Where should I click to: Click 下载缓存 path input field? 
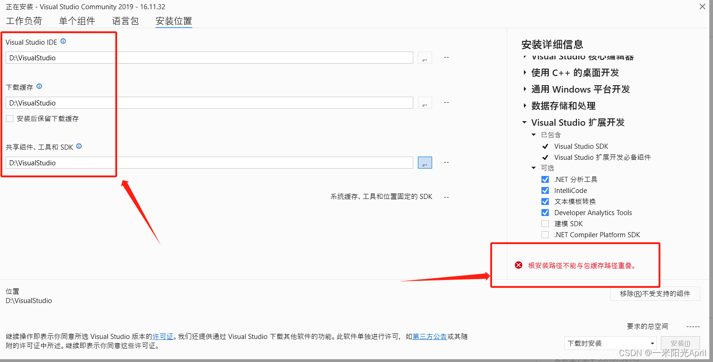(209, 103)
